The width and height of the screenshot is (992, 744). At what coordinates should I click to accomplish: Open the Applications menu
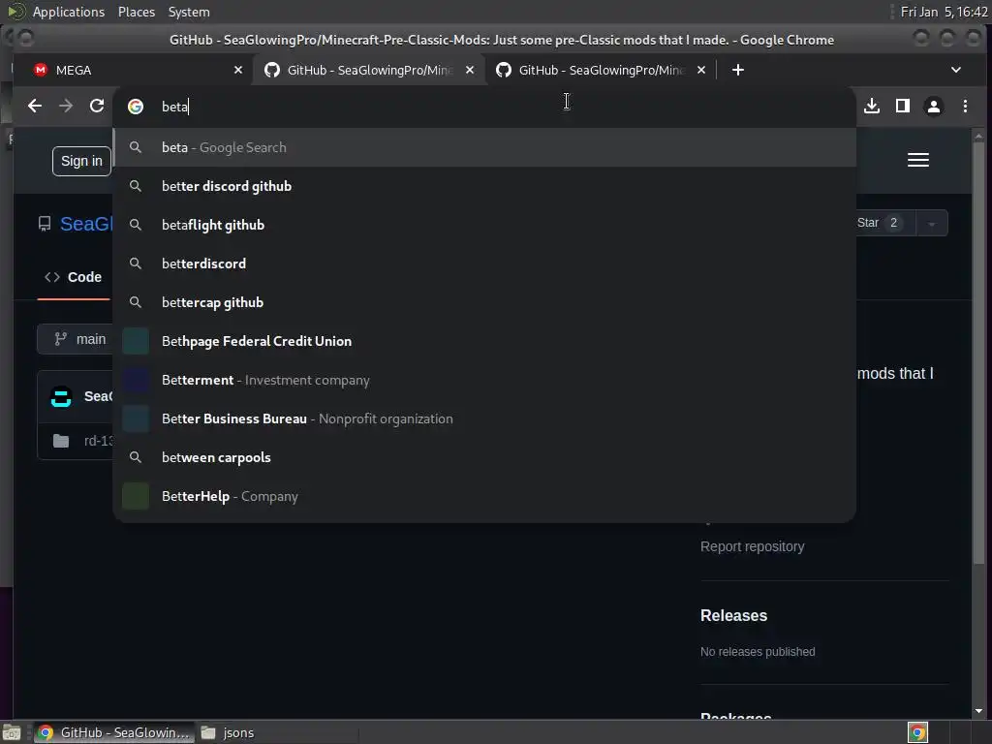point(69,12)
